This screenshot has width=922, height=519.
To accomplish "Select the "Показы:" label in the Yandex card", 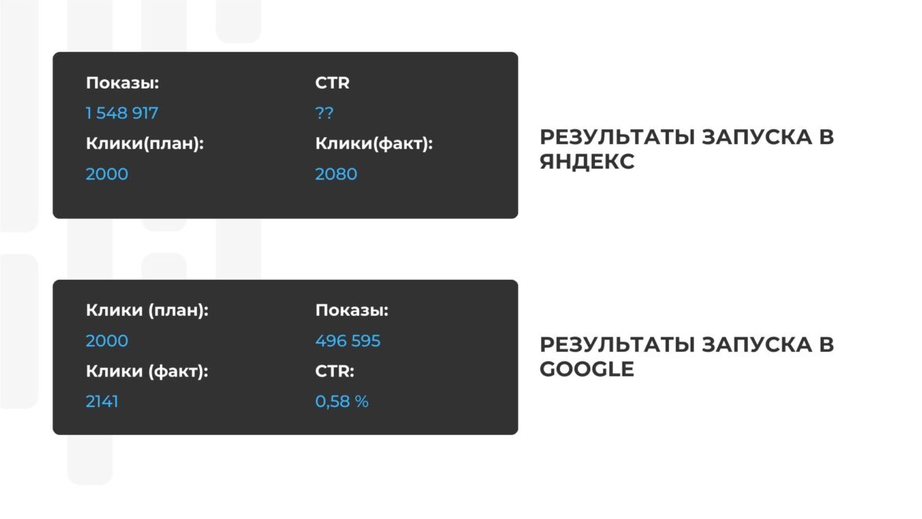I will pos(122,83).
